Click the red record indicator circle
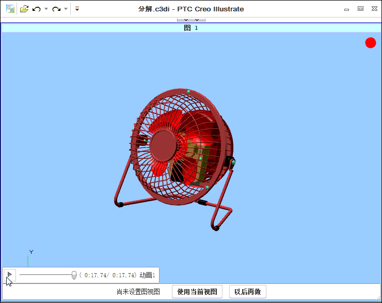Image resolution: width=382 pixels, height=303 pixels. coord(371,43)
